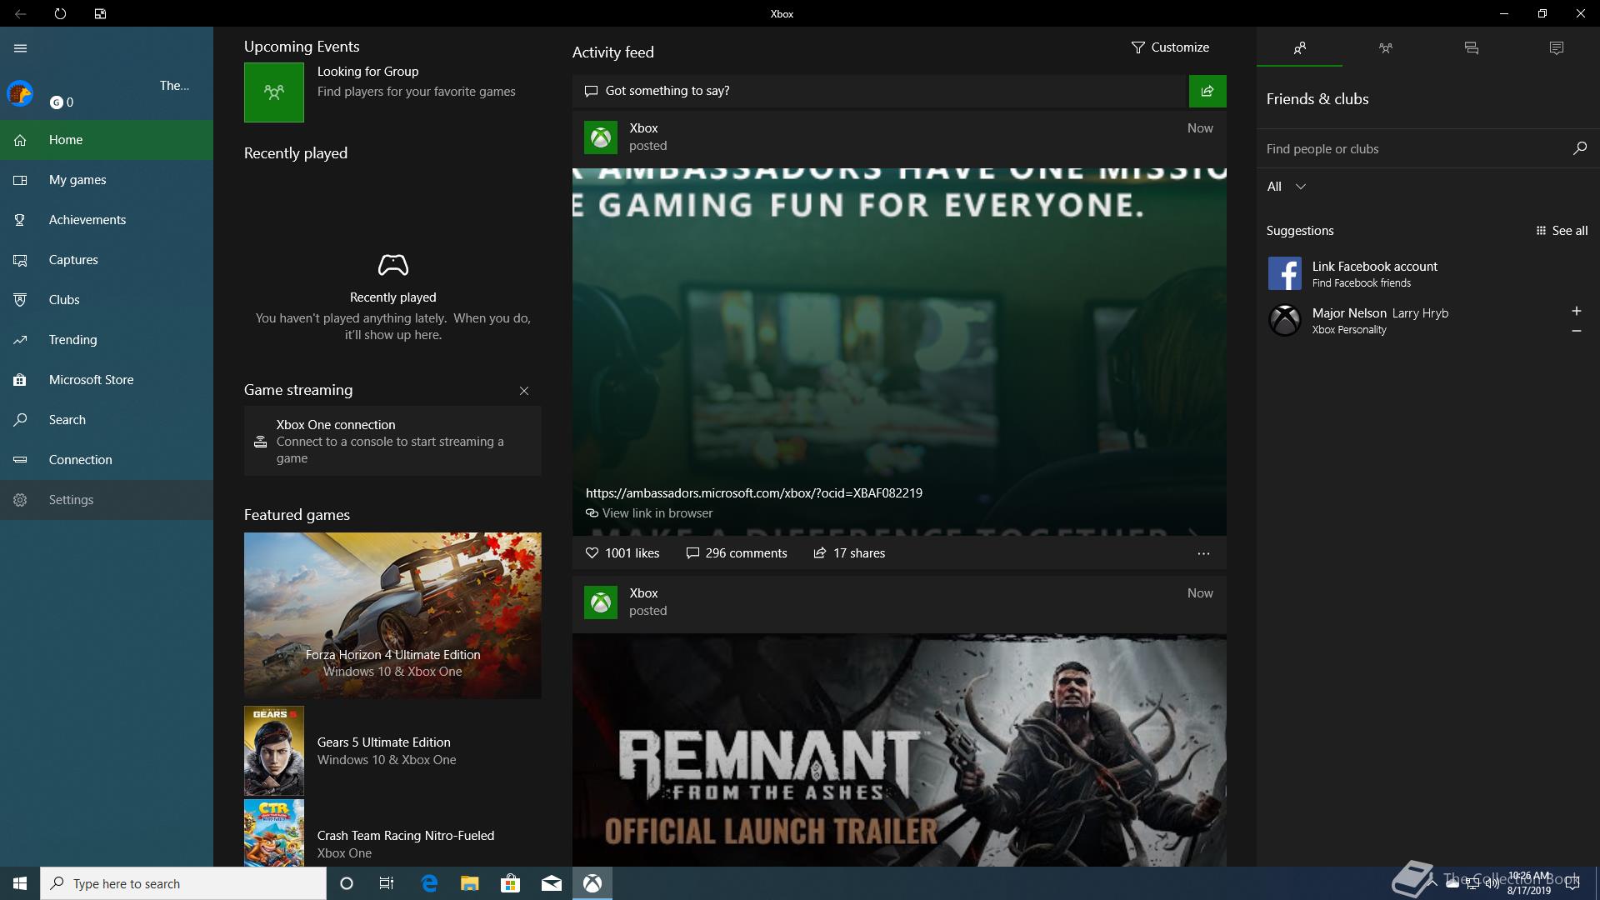1600x900 pixels.
Task: Open Mail from taskbar
Action: (x=552, y=883)
